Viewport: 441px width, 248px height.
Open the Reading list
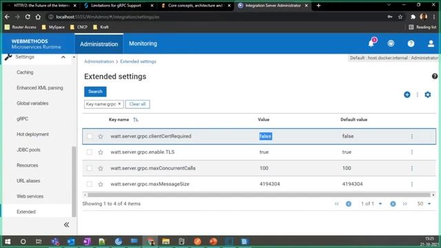(422, 28)
